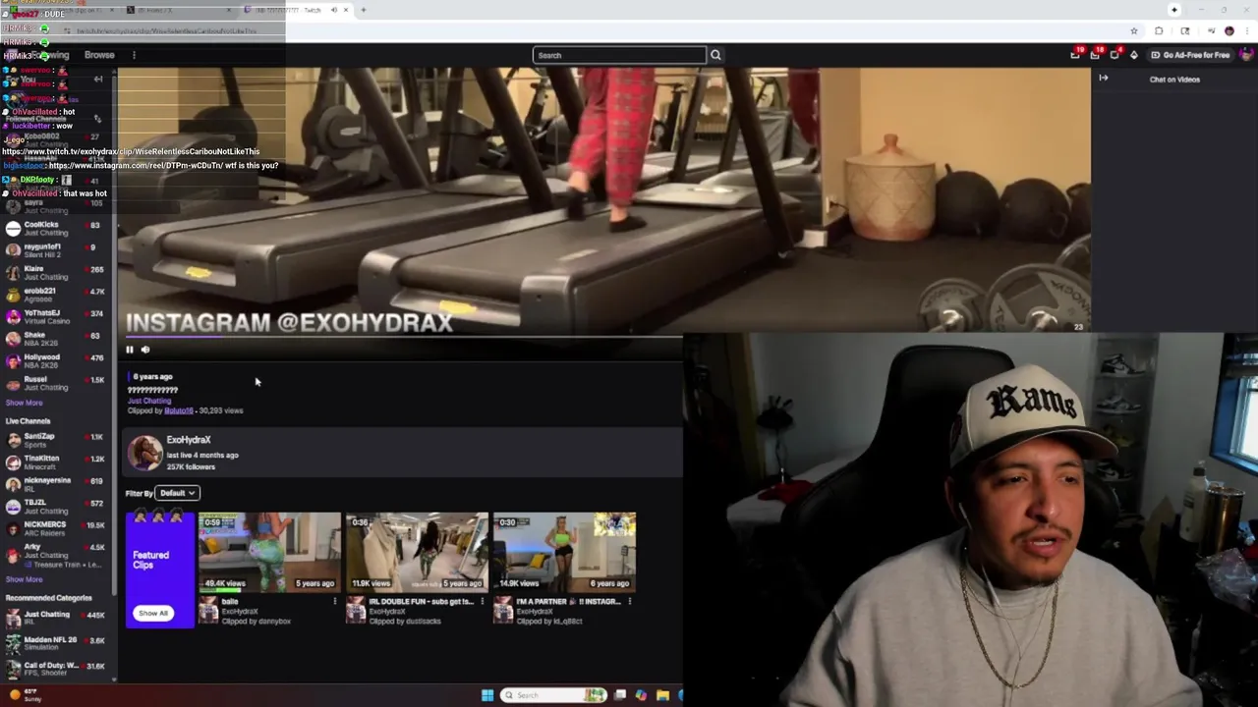Open YoThatsEJ channel in sidebar

click(x=56, y=316)
